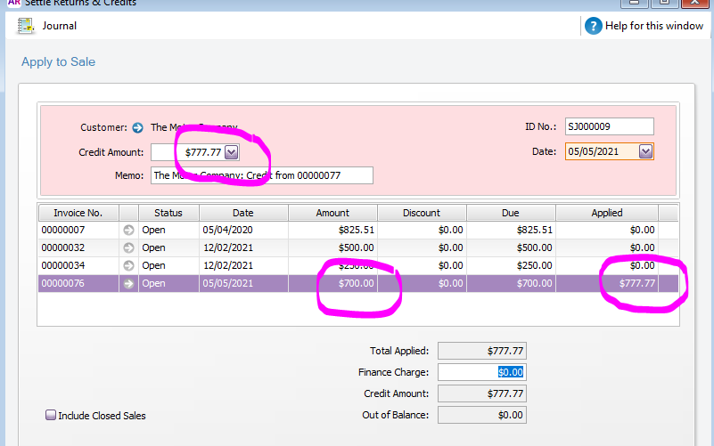Sort by Invoice No. column header
This screenshot has height=446, width=714.
coord(78,213)
